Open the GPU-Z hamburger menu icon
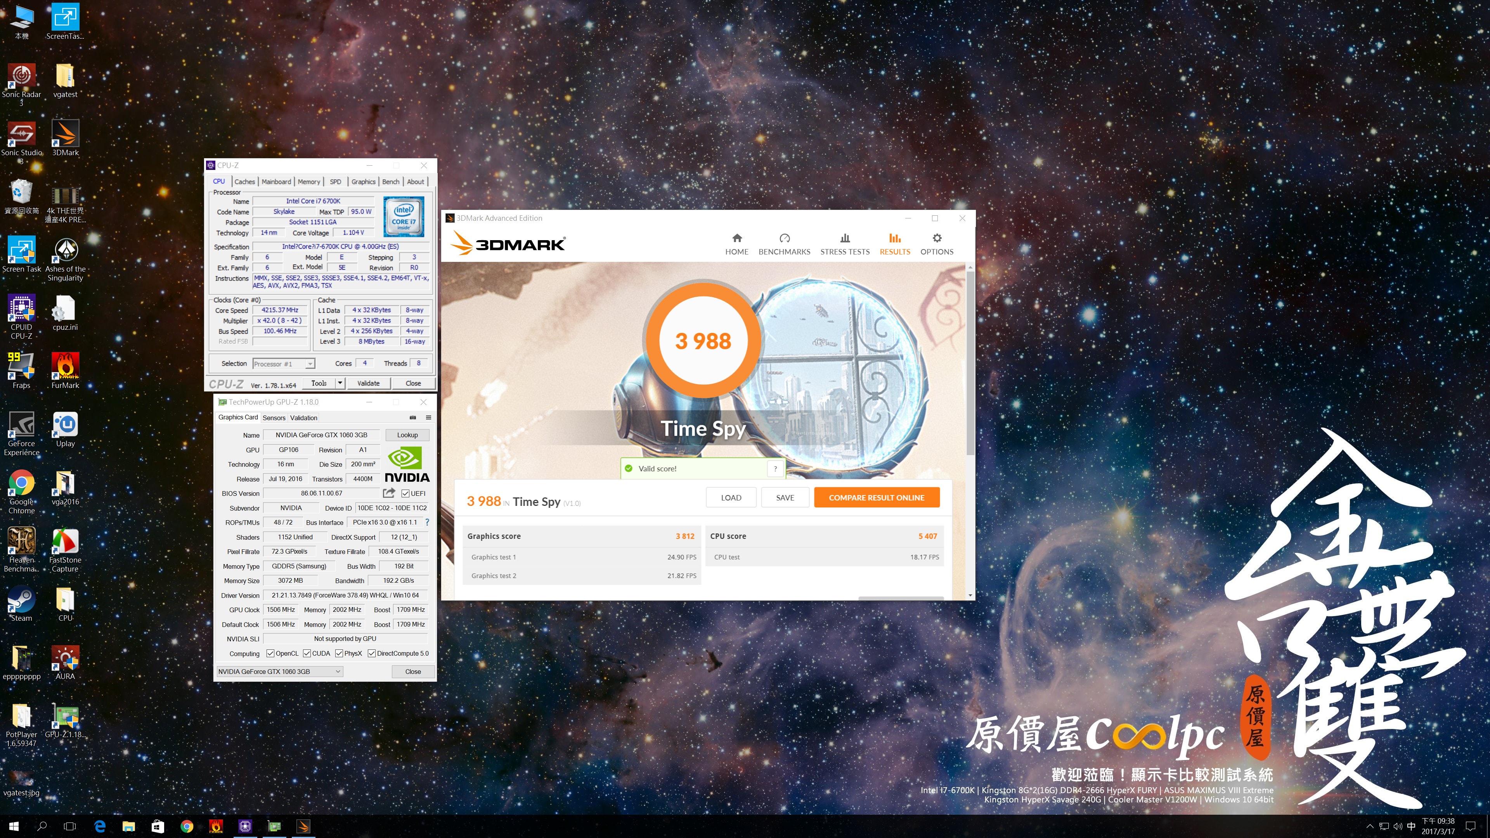The height and width of the screenshot is (838, 1490). [429, 417]
